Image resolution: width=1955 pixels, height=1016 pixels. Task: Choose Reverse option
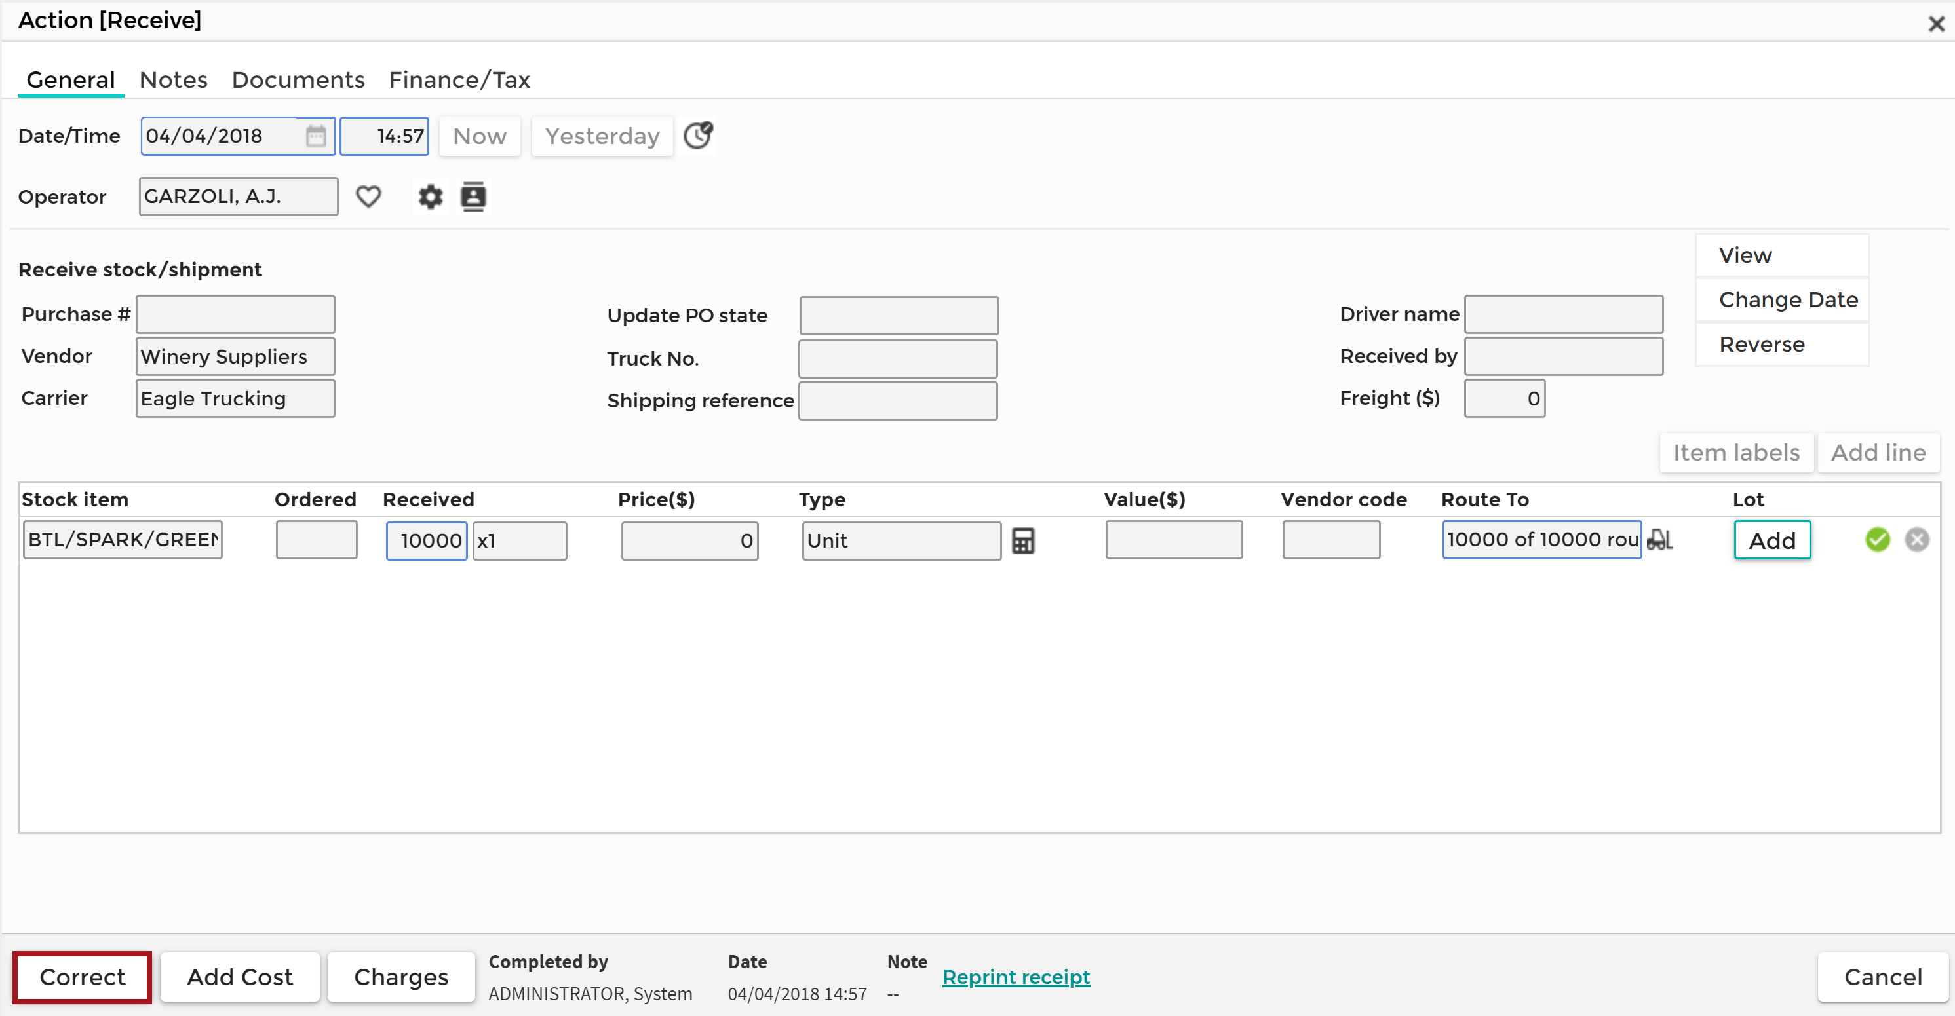click(1782, 345)
